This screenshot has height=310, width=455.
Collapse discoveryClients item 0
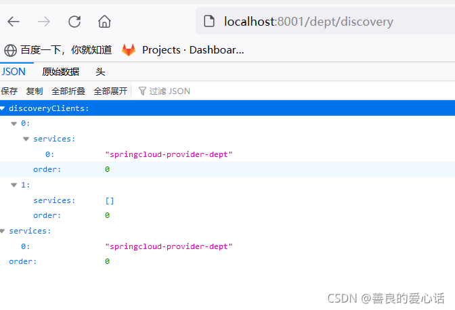[14, 124]
